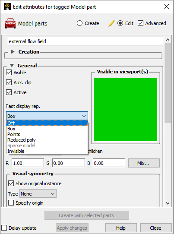Select the Edit radio button
The width and height of the screenshot is (174, 234).
point(120,23)
